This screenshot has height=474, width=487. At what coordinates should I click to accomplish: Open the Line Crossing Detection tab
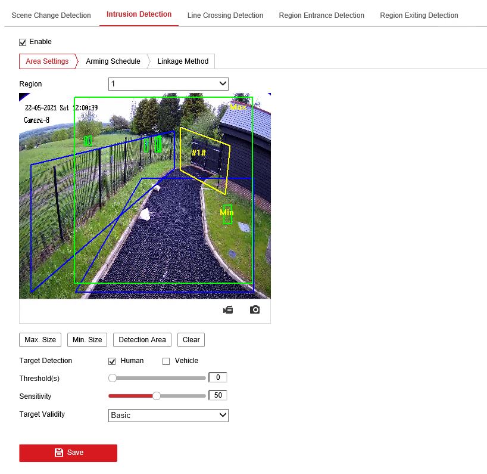pyautogui.click(x=225, y=16)
